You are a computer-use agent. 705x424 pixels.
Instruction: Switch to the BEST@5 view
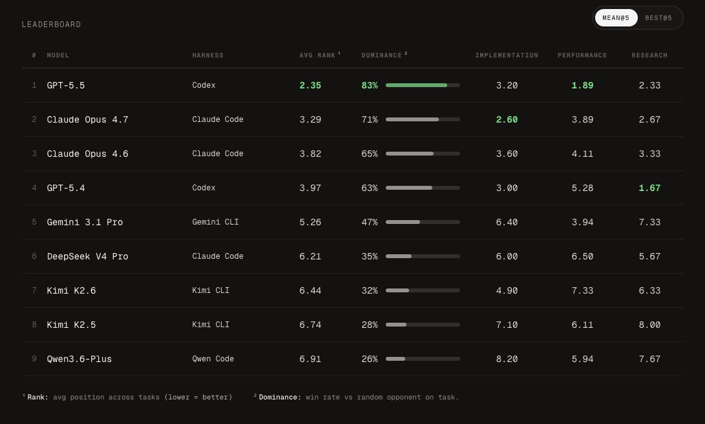click(x=658, y=18)
